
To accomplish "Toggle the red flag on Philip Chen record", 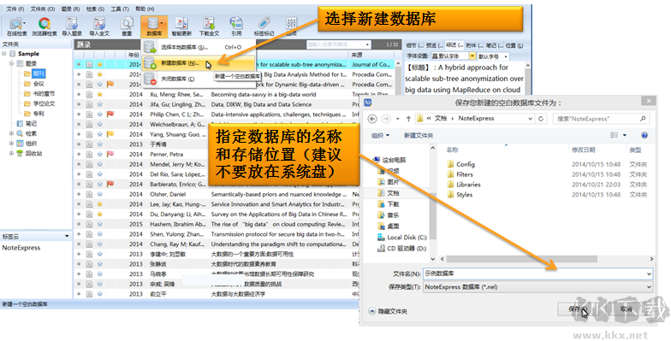I will coord(110,115).
